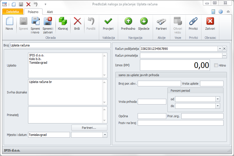Screen dimensions: 234x156
Task: Click the Račun primatelja input field
Action: point(181,55)
